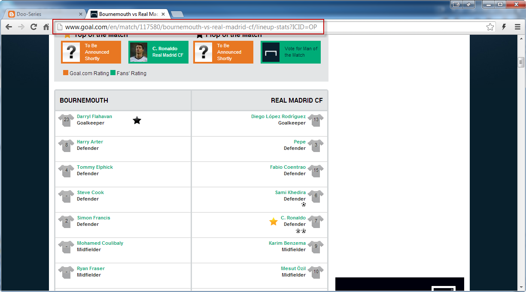The width and height of the screenshot is (526, 292).
Task: Open Simon Francis's player link
Action: pyautogui.click(x=94, y=218)
